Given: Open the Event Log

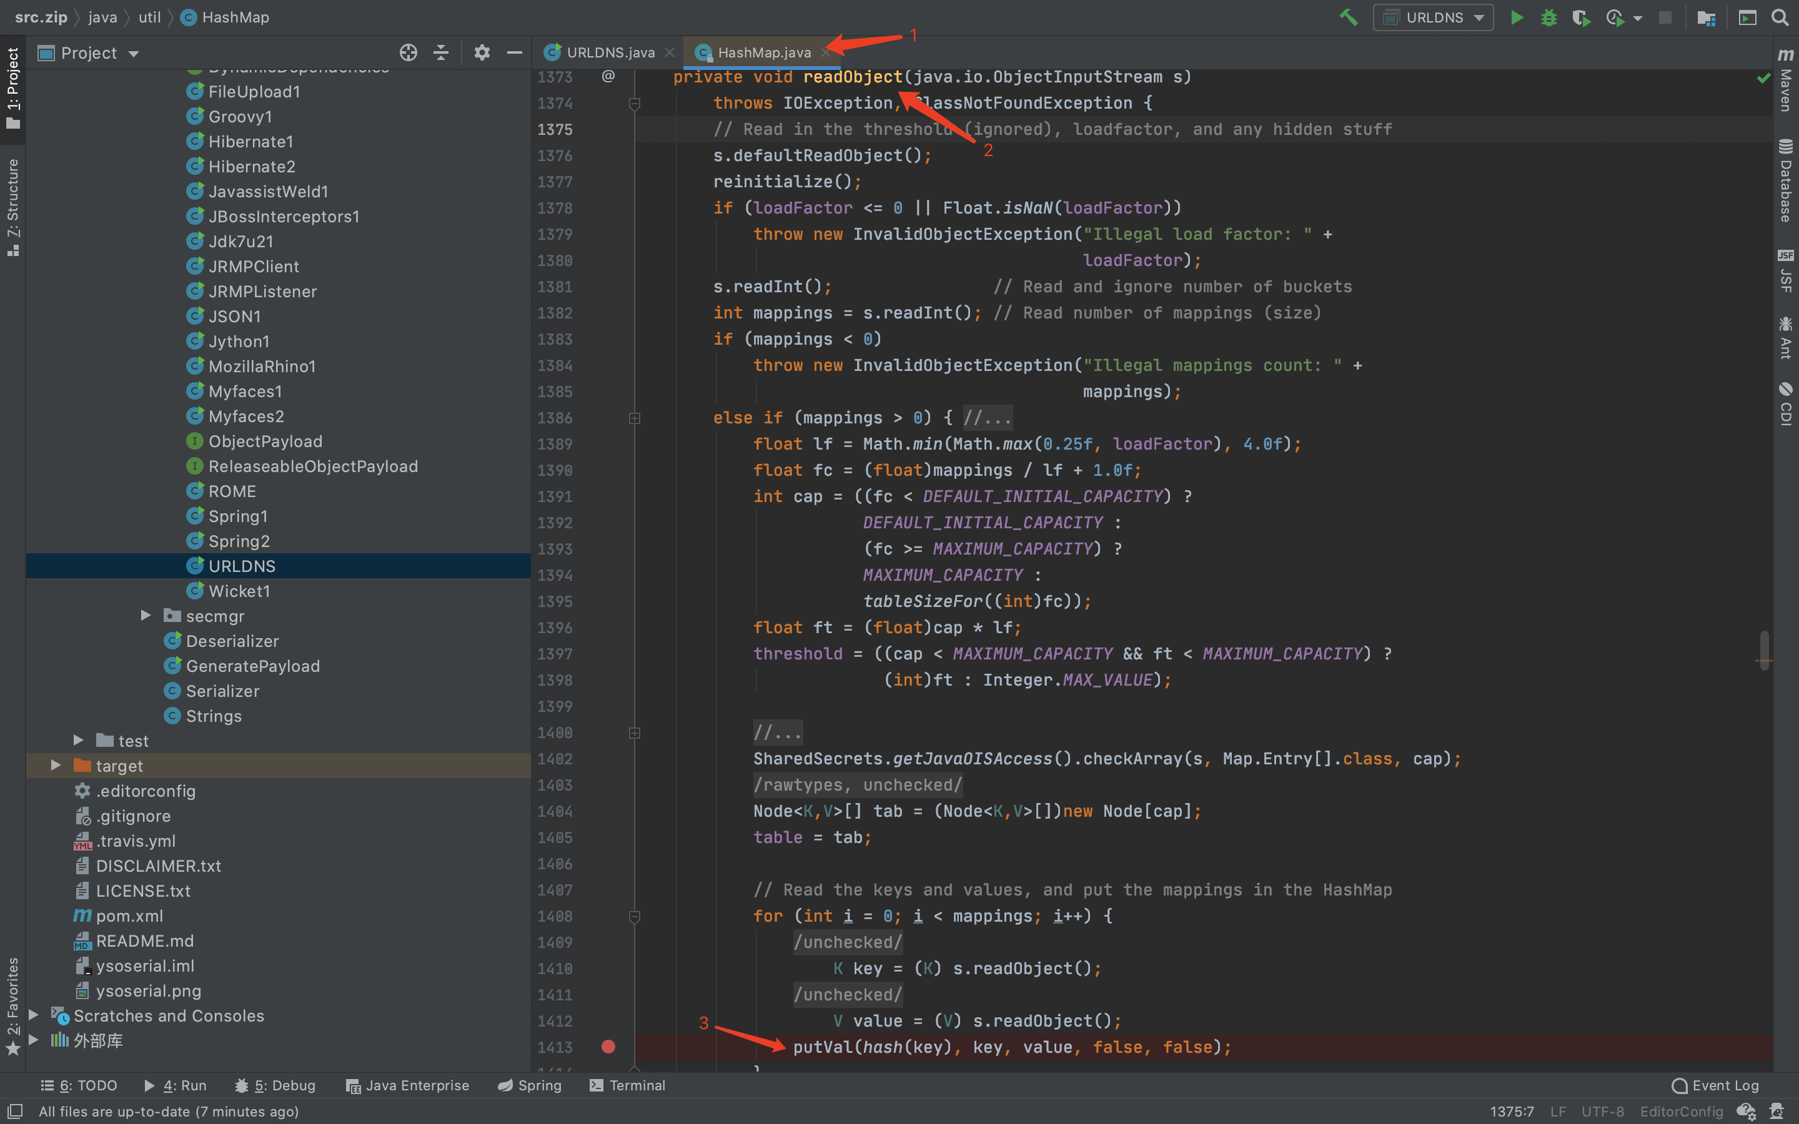Looking at the screenshot, I should click(x=1715, y=1085).
